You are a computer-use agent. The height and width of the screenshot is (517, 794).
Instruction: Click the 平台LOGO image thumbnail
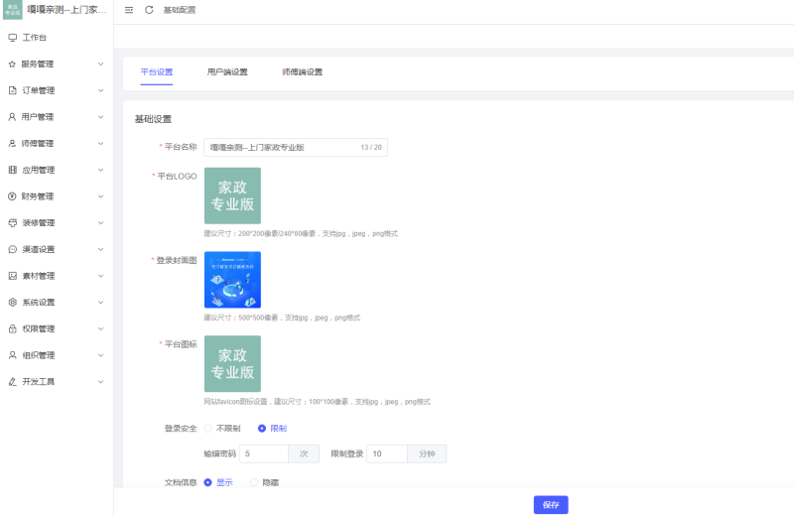232,195
